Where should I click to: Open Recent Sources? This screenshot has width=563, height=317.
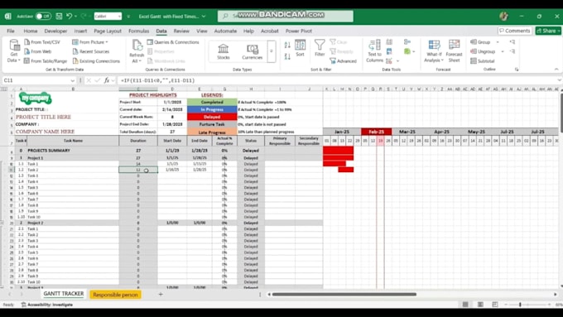90,51
